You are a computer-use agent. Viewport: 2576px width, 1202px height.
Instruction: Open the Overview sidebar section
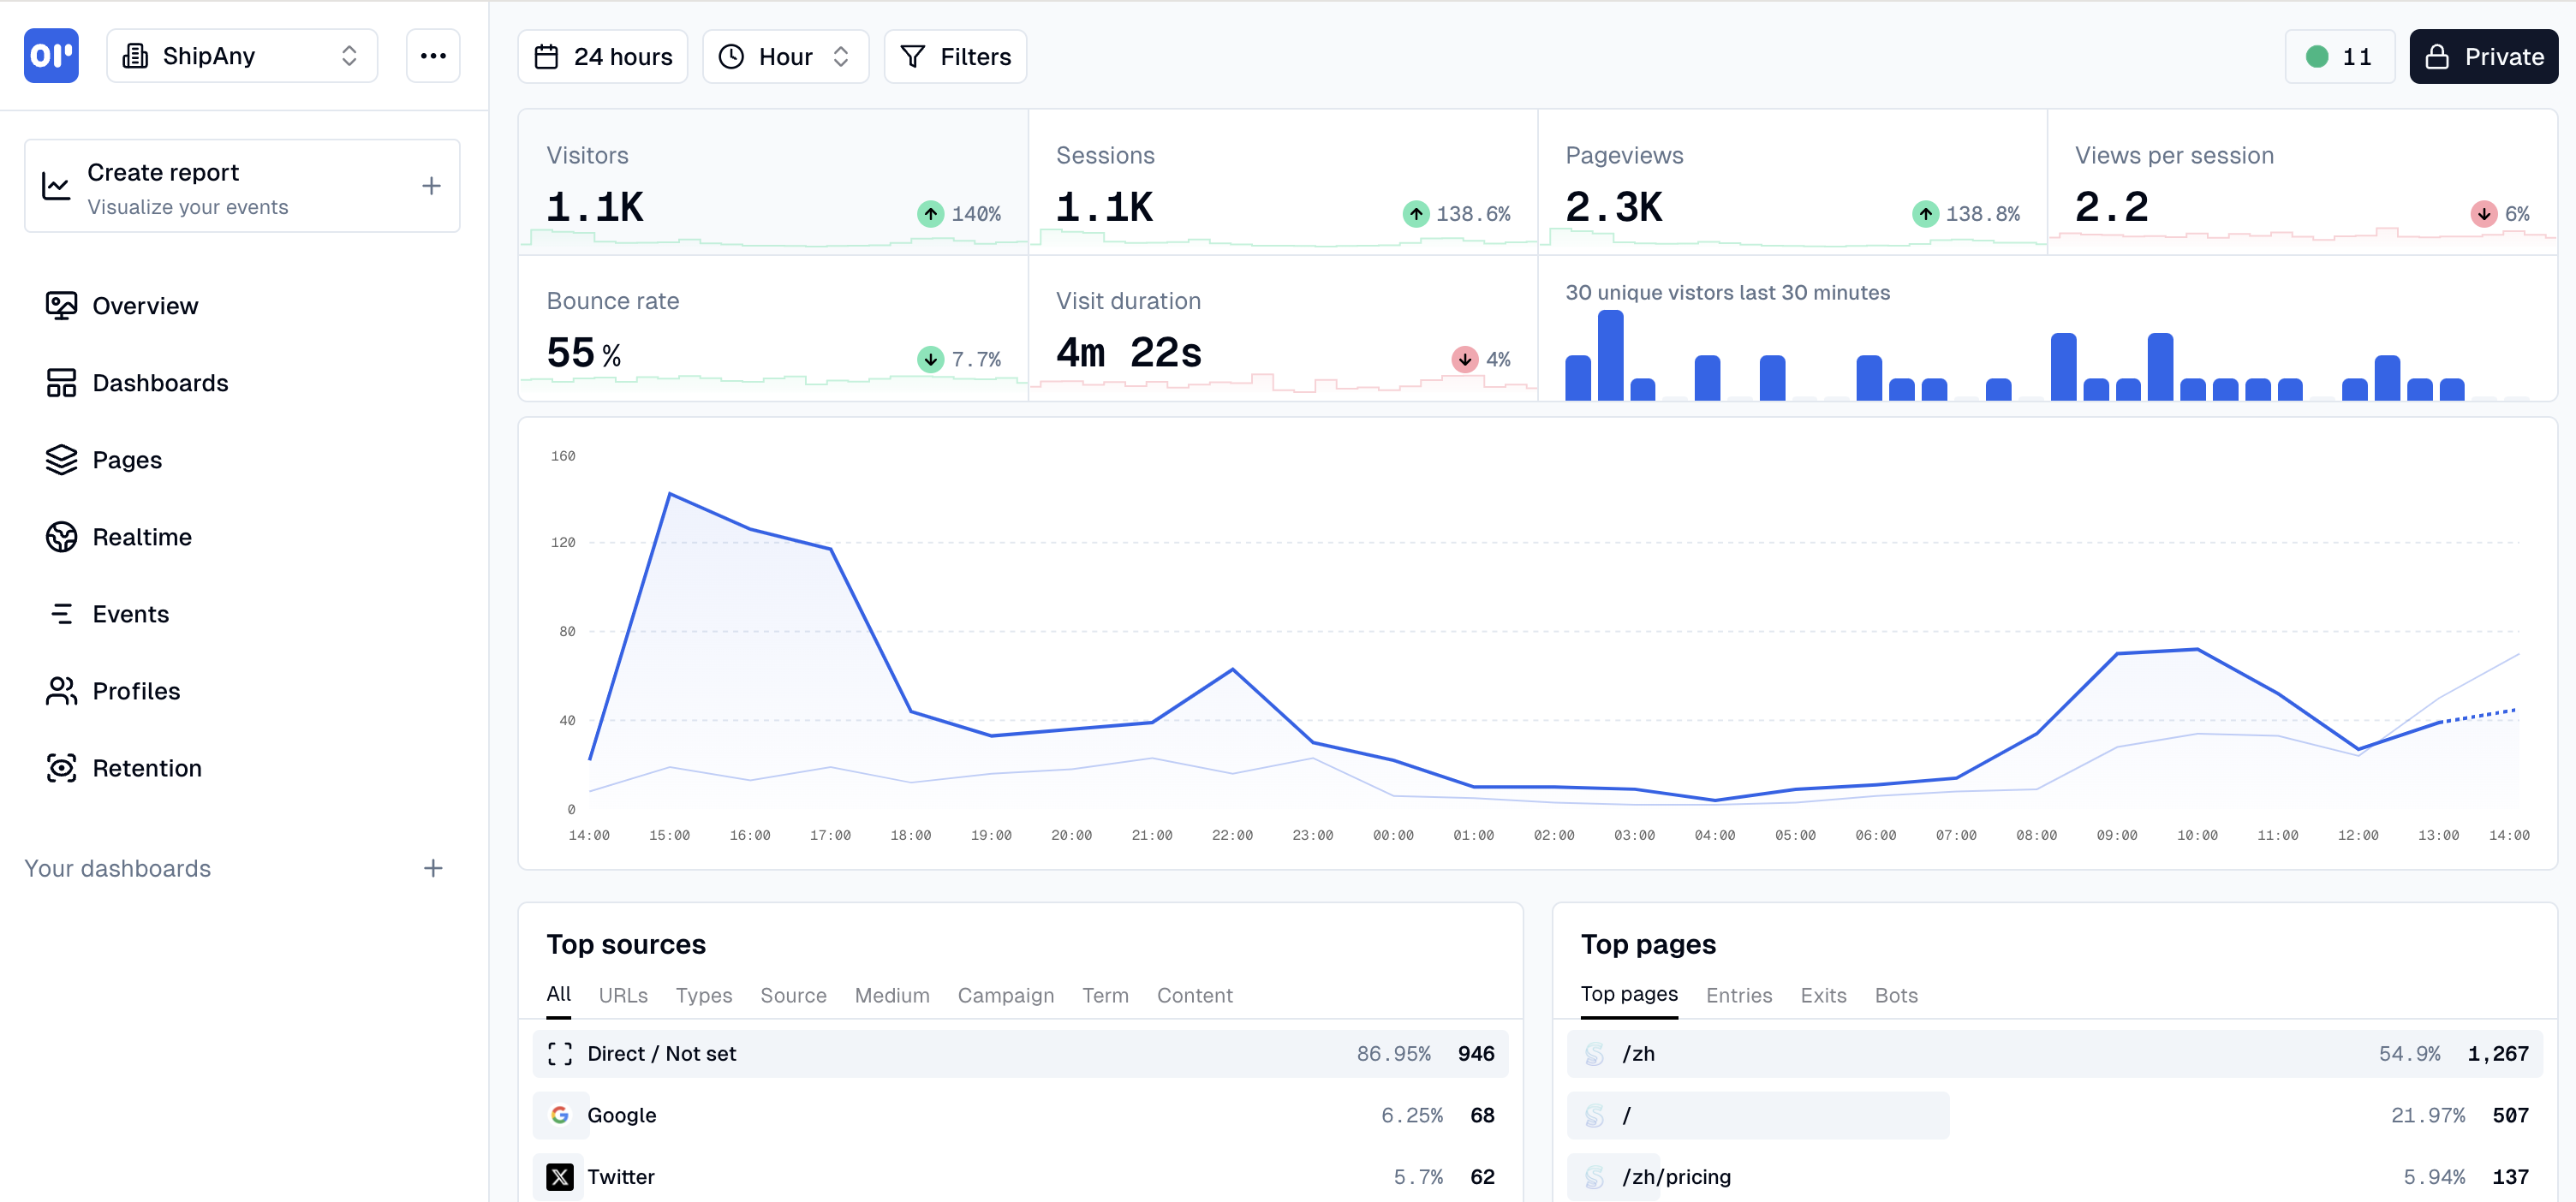145,305
